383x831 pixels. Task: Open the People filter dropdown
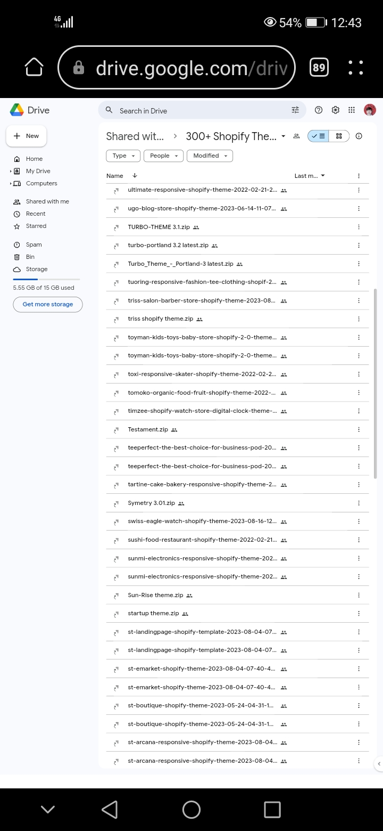tap(163, 156)
